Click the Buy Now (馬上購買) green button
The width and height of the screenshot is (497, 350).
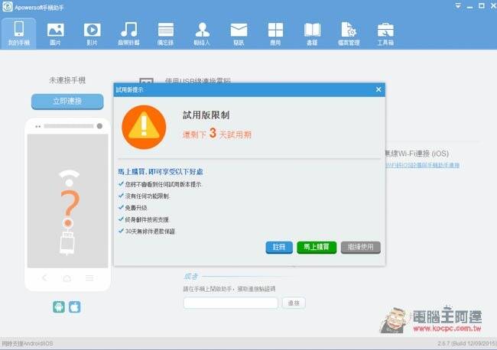pos(317,247)
